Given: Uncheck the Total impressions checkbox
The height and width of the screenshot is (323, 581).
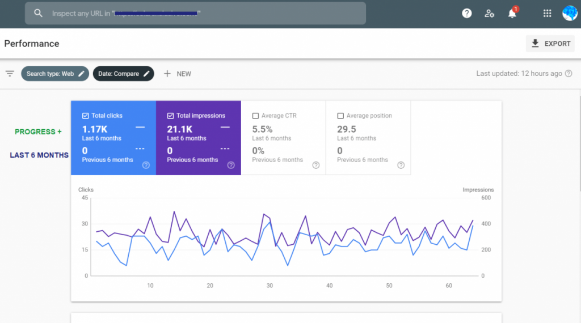Looking at the screenshot, I should tap(170, 116).
